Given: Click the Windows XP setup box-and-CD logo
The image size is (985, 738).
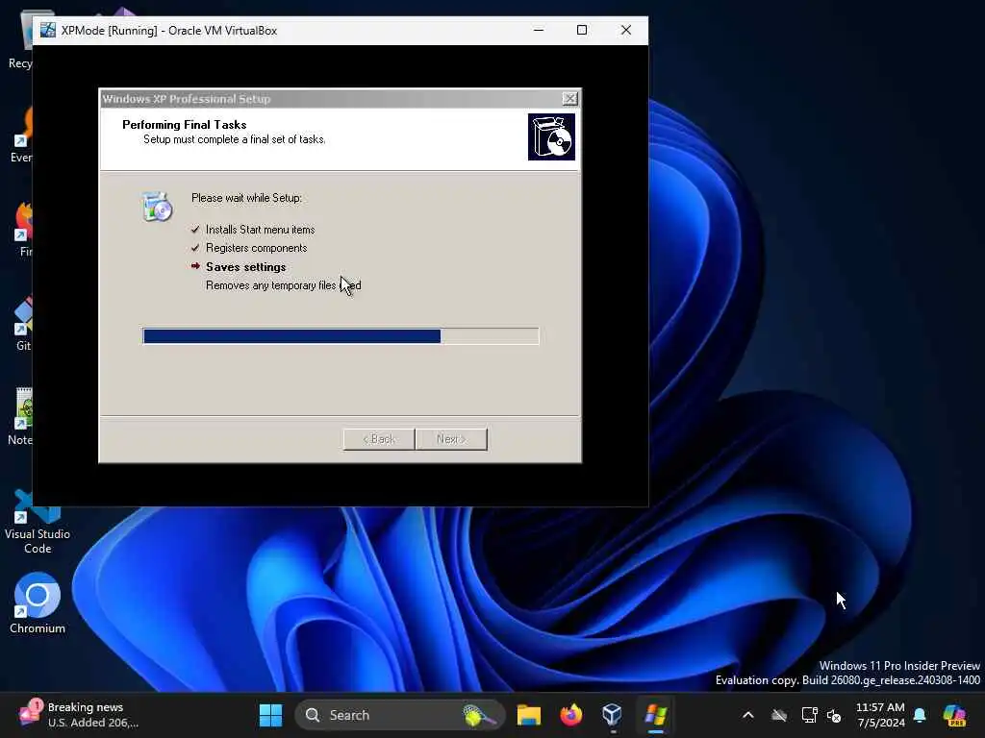Looking at the screenshot, I should tap(551, 136).
